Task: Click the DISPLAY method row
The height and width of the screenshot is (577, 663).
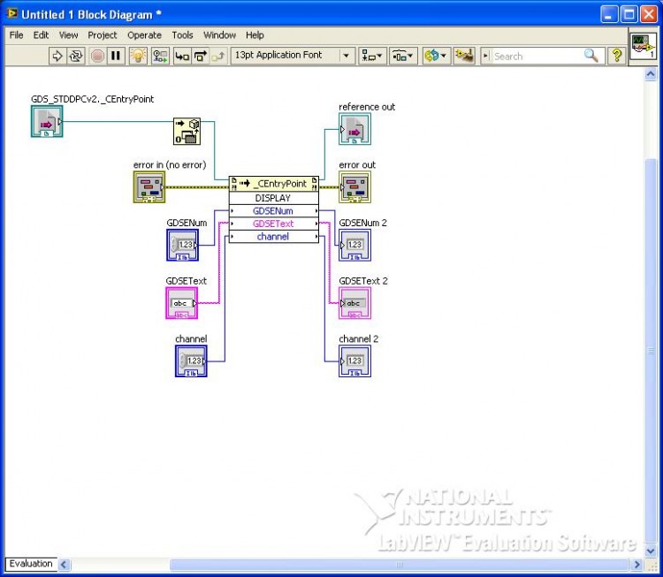Action: 273,198
